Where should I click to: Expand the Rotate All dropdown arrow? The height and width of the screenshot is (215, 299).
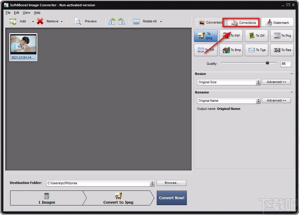click(x=161, y=21)
